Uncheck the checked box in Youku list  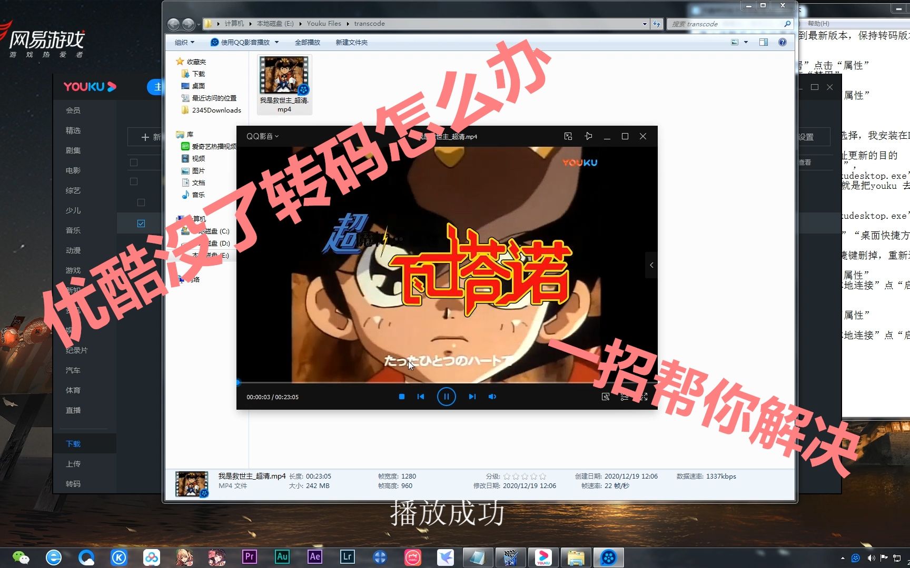pos(141,224)
